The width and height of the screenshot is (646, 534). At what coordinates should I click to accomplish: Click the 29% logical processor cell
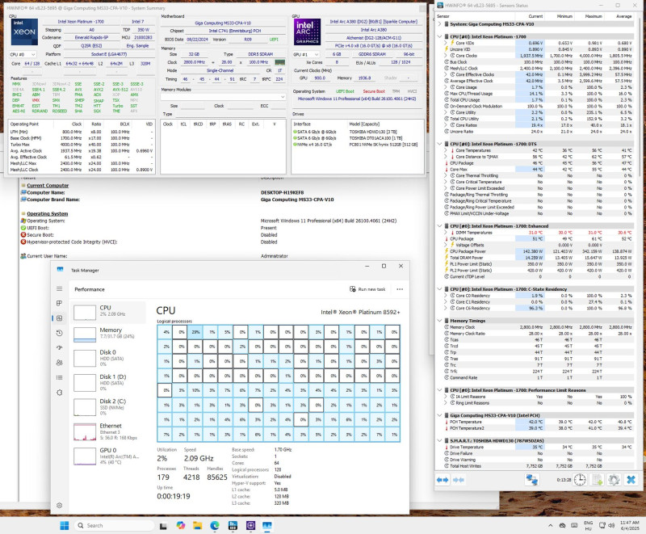[x=195, y=332]
